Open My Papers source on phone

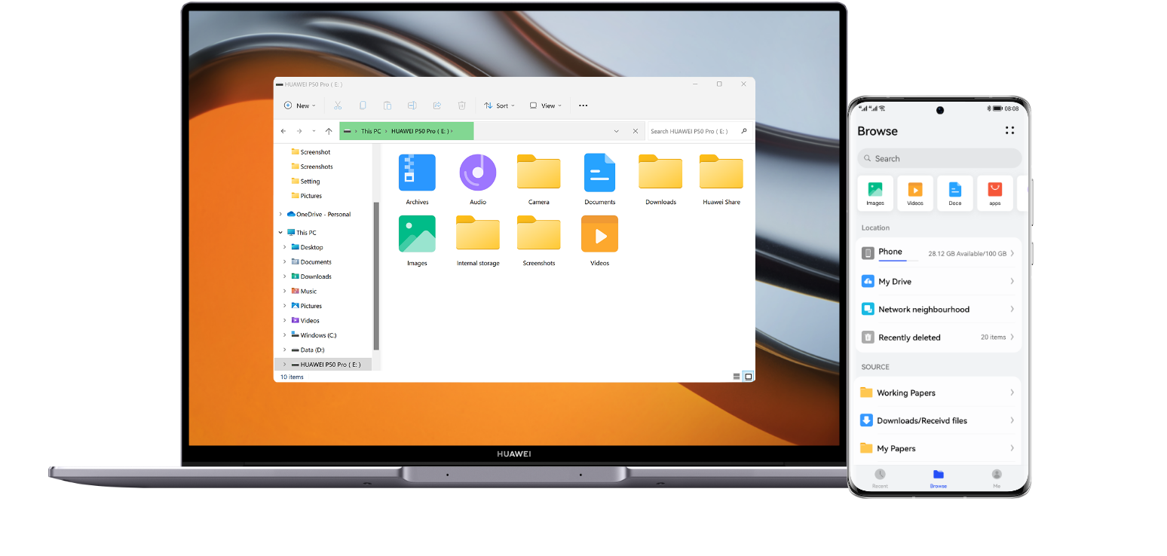[x=939, y=448]
